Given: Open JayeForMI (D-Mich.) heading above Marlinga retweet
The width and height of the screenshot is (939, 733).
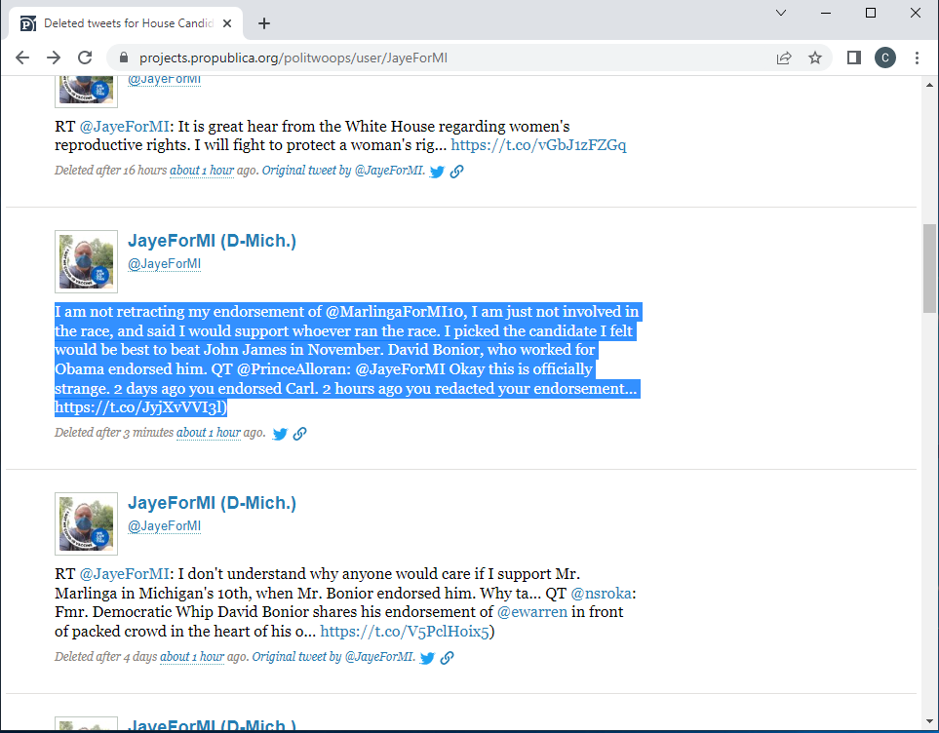Looking at the screenshot, I should [x=212, y=503].
